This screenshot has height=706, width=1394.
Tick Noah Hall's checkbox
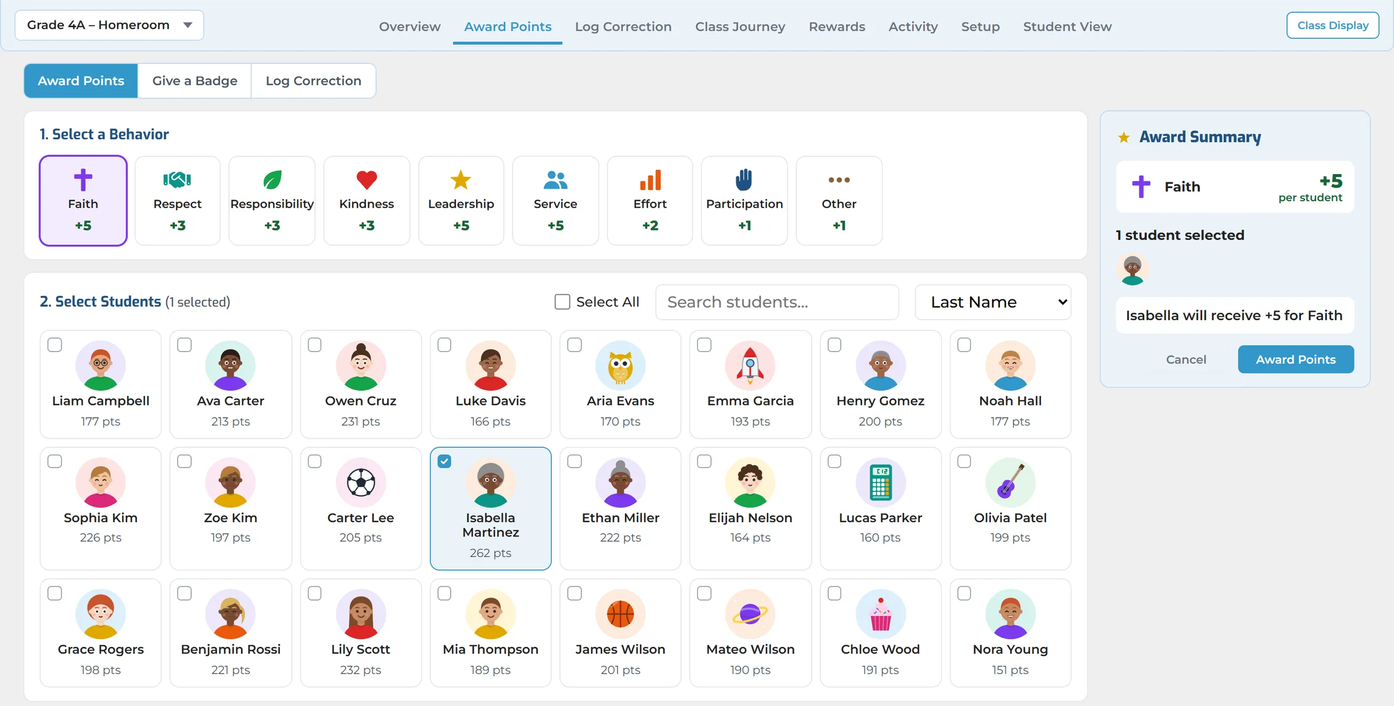click(964, 345)
